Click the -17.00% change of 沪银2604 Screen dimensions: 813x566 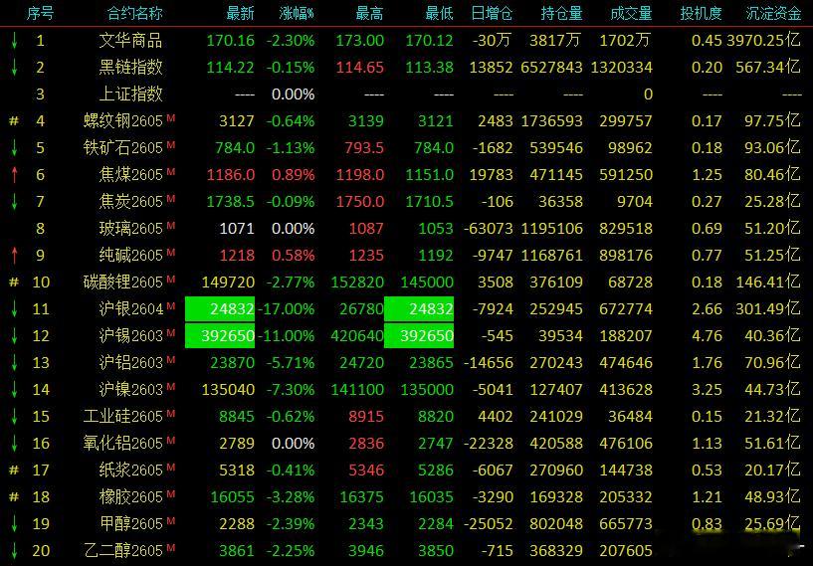(287, 309)
